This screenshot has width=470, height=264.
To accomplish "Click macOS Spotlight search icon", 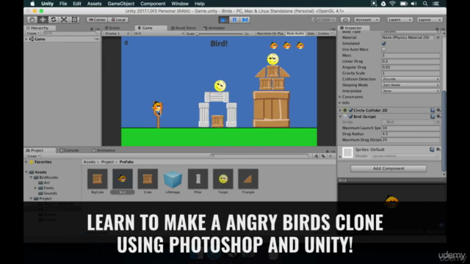I will (x=425, y=4).
